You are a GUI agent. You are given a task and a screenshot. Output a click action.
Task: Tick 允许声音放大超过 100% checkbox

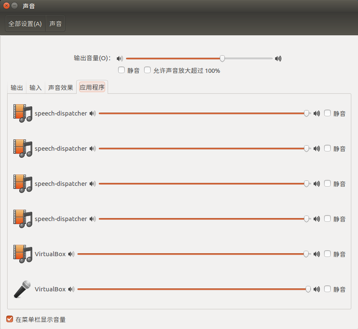tap(147, 70)
